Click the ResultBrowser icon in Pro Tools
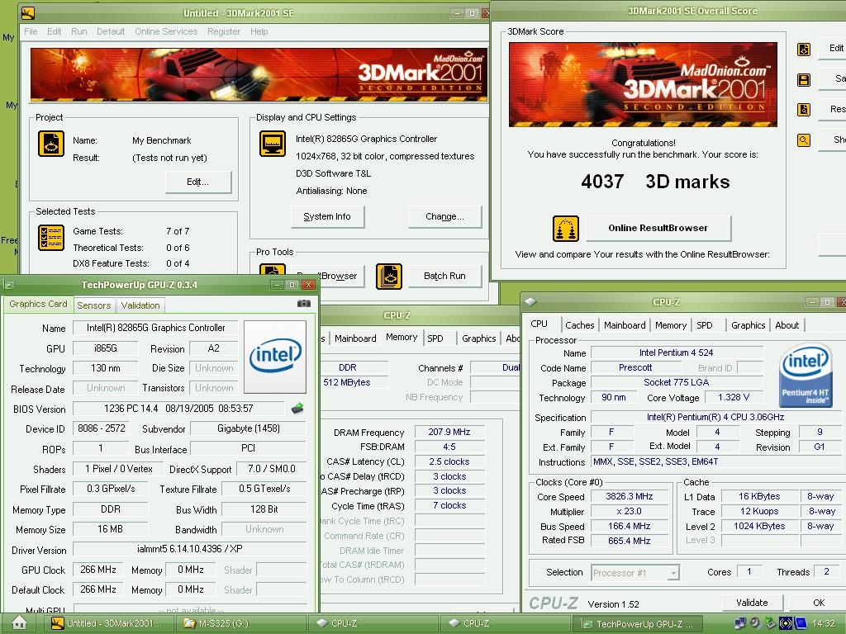Viewport: 846px width, 634px height. (273, 272)
